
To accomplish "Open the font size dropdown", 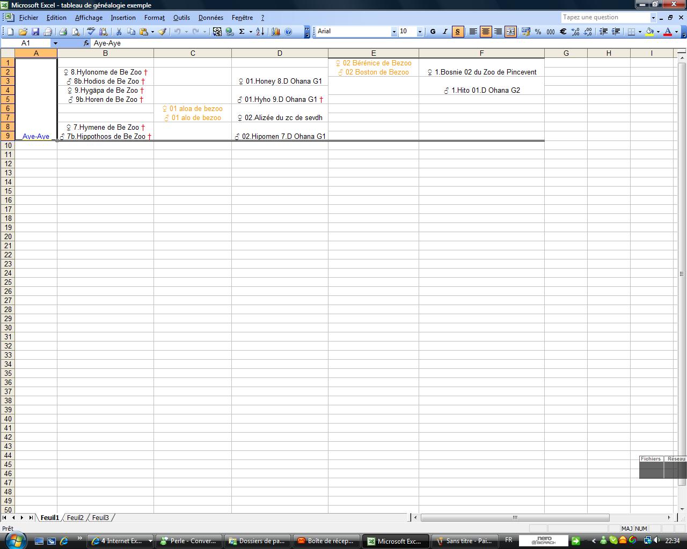I will click(x=420, y=32).
